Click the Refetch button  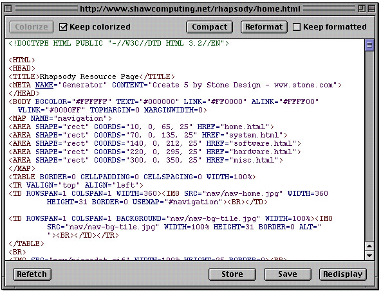pos(32,274)
